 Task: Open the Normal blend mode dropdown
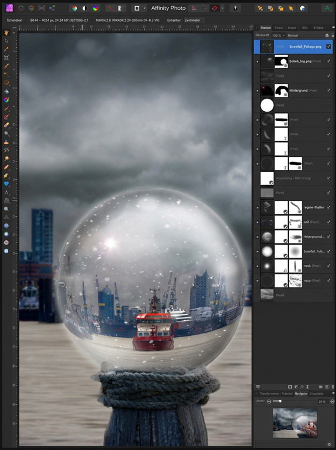pos(305,35)
